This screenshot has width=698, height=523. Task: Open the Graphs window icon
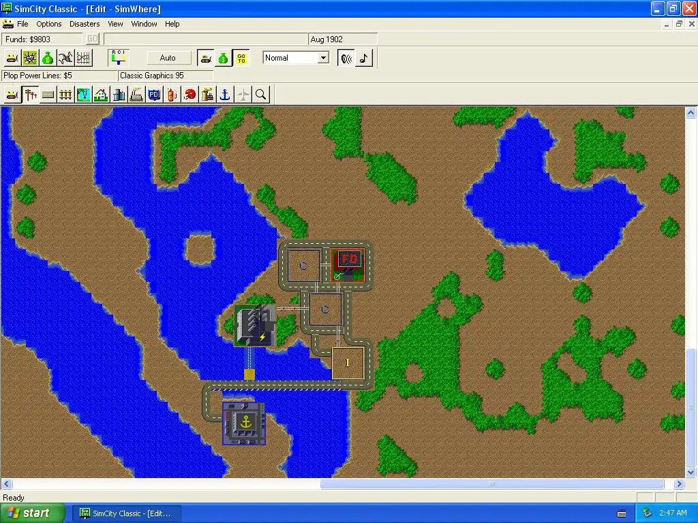point(83,59)
